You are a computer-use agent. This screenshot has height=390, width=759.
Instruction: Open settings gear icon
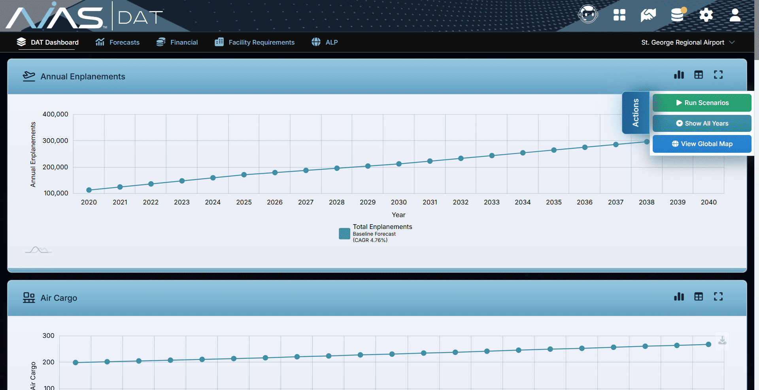click(x=706, y=15)
